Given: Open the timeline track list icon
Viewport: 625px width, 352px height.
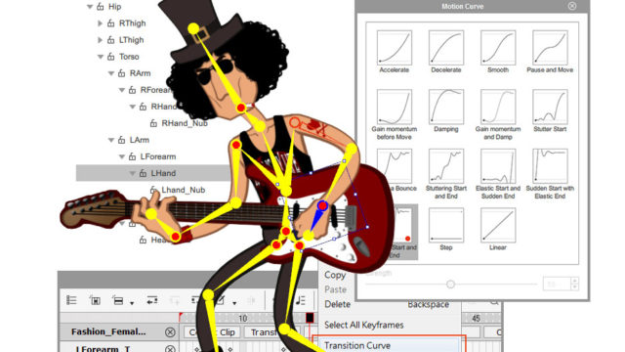Looking at the screenshot, I should 71,300.
